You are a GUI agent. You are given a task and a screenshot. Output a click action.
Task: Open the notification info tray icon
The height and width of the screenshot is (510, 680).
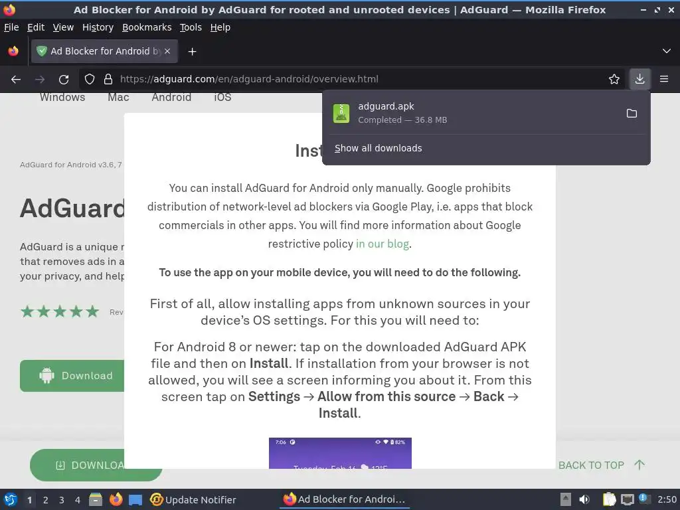coord(644,499)
